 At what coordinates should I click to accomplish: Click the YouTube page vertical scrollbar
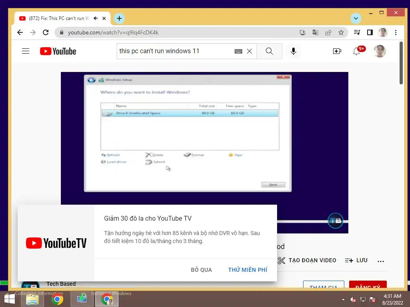401,63
